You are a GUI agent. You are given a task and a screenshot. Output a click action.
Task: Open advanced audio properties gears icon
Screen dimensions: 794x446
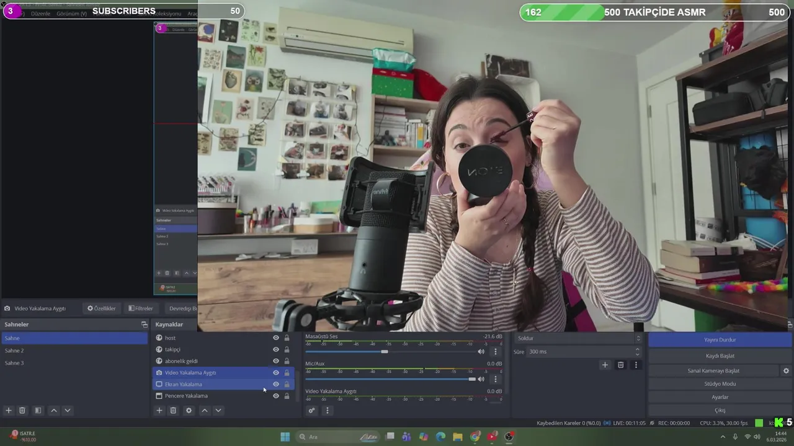pos(311,410)
